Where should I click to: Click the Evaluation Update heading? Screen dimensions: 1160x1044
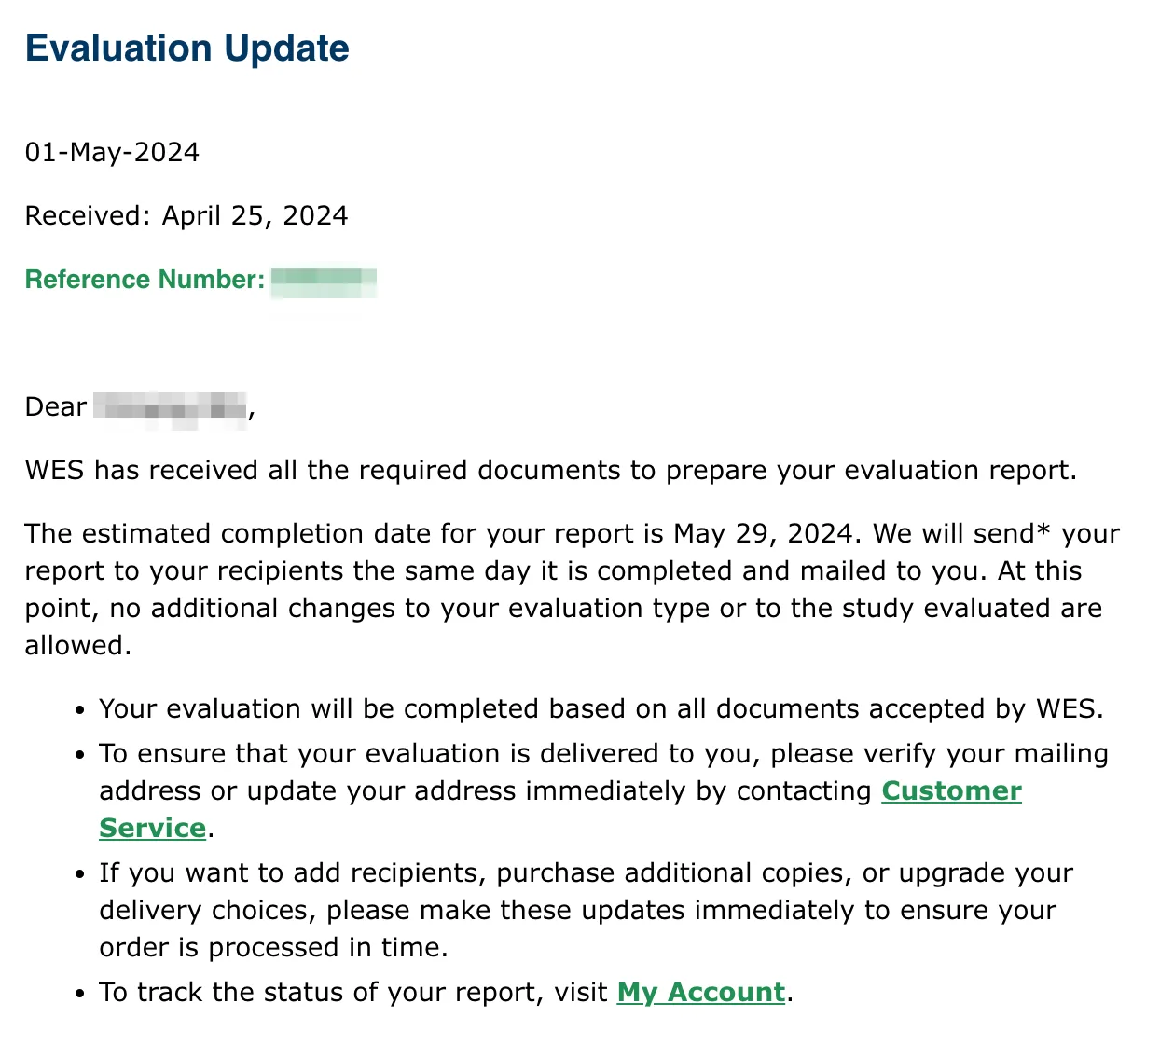(187, 48)
